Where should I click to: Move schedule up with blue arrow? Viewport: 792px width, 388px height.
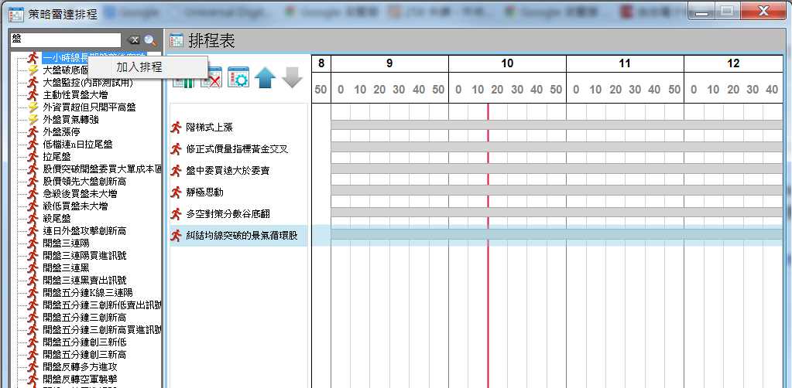266,77
